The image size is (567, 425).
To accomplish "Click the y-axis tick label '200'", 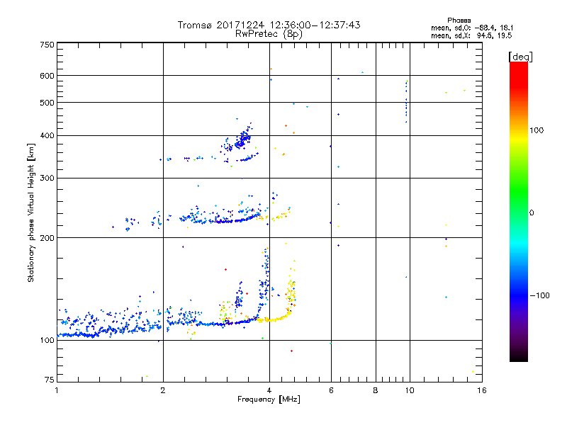I will click(47, 238).
